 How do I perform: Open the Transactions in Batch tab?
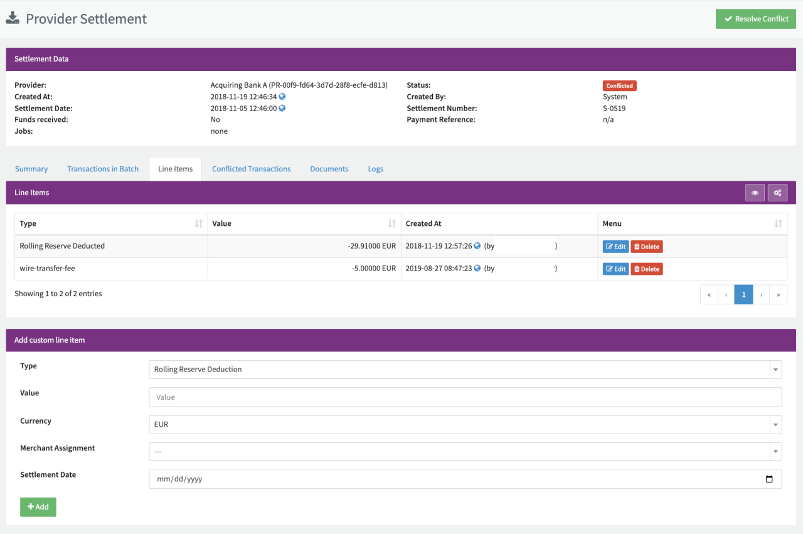click(x=103, y=169)
